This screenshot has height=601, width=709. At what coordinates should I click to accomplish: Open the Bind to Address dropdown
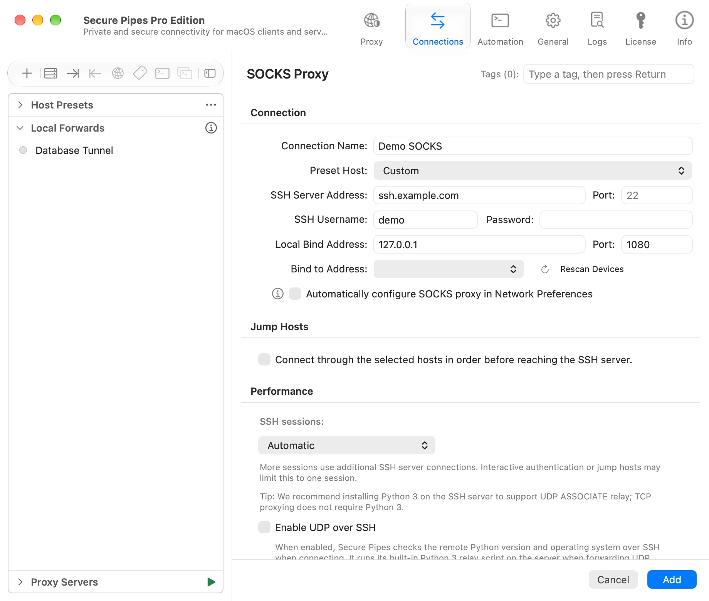449,269
